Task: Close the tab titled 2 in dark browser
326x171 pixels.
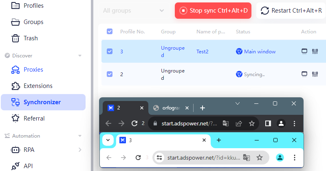Action: click(x=142, y=108)
